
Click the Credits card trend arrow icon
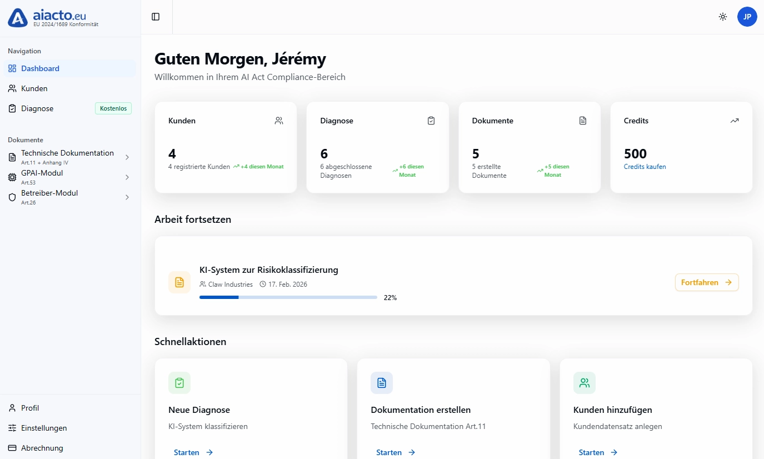(x=734, y=121)
